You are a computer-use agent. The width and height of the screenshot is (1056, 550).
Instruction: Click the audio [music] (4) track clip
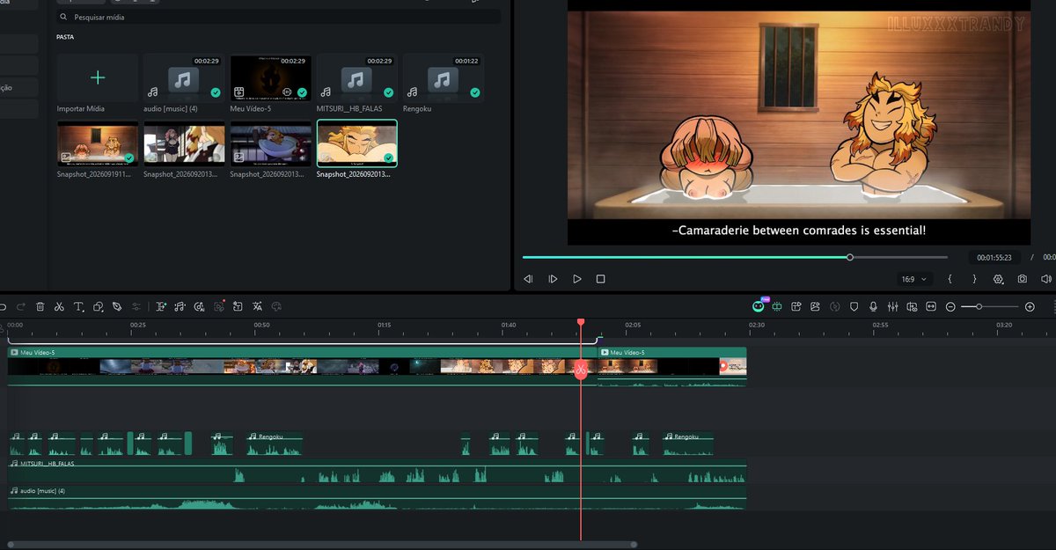pos(377,498)
